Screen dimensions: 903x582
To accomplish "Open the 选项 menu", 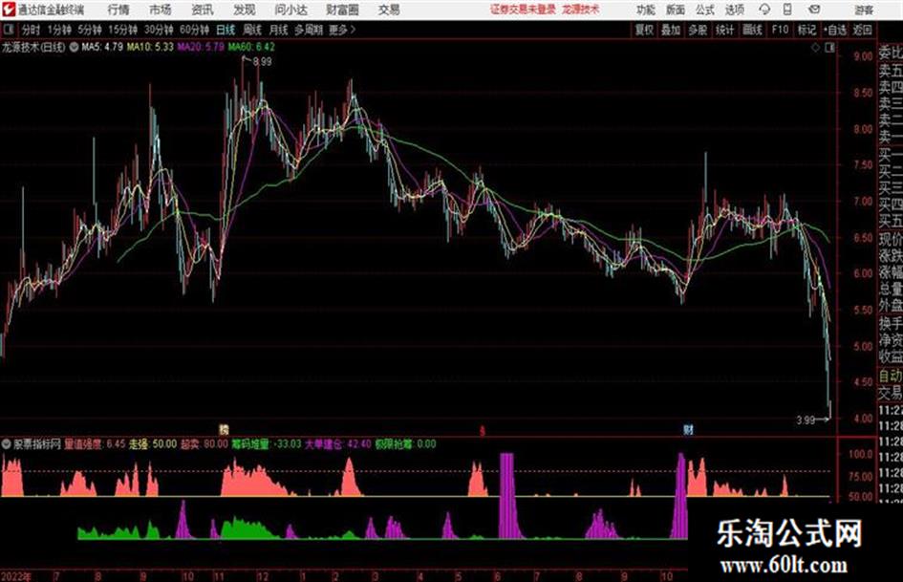I will (x=734, y=10).
